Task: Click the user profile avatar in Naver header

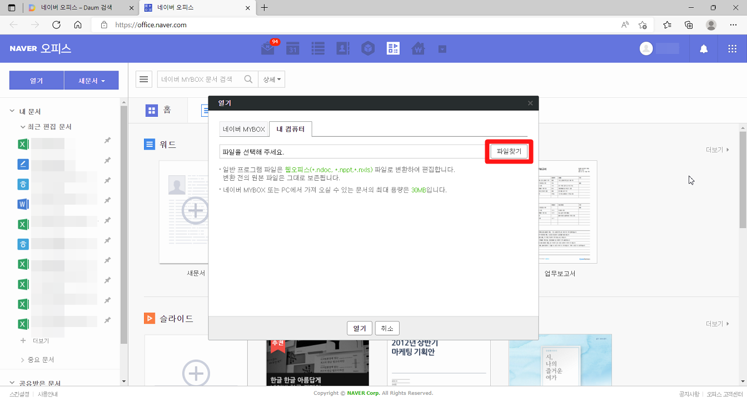Action: (646, 49)
